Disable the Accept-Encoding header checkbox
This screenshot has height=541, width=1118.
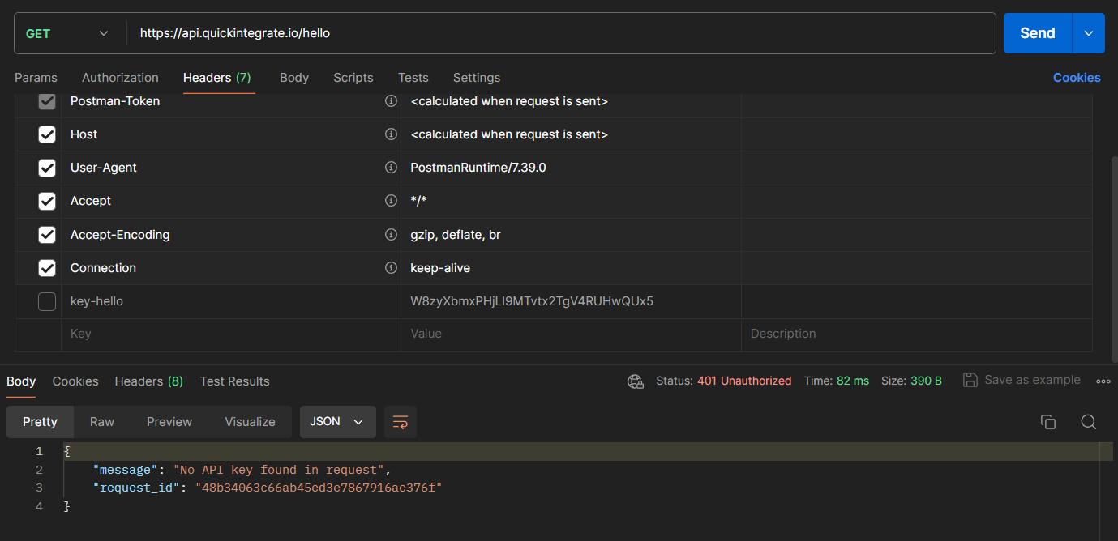[47, 235]
